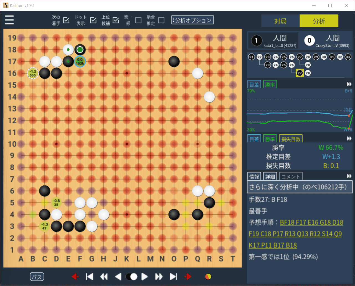Screen dimensions: 355x286
Task: Toggle 勝率 winrate line in graph
Action: (270, 84)
